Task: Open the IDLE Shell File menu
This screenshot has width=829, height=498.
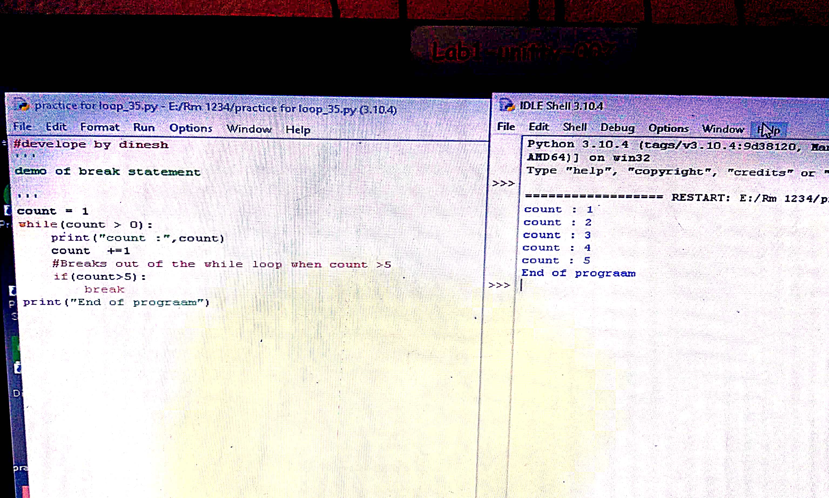Action: click(x=506, y=127)
